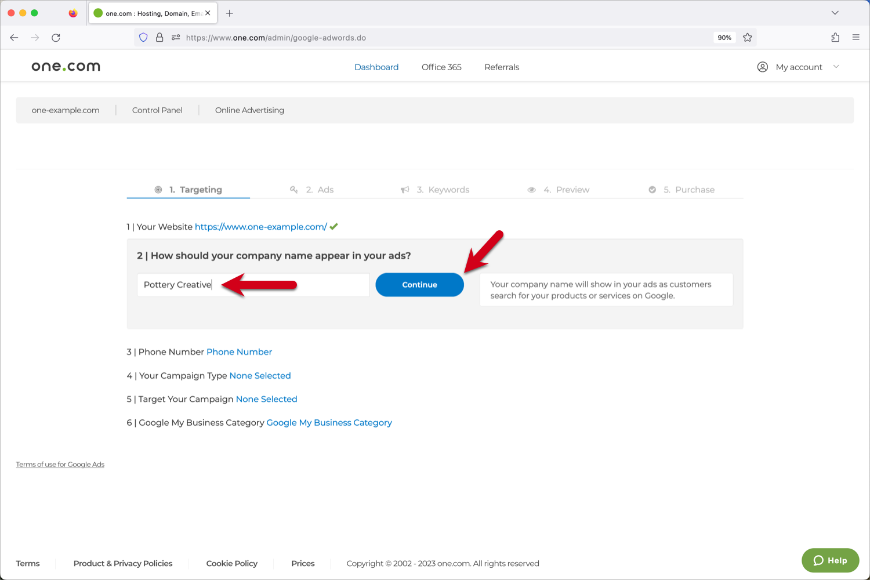Expand the My account dropdown chevron

pyautogui.click(x=836, y=67)
